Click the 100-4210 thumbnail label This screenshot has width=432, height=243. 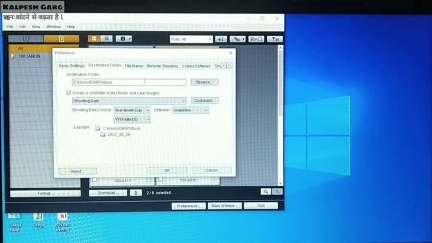tap(188, 180)
